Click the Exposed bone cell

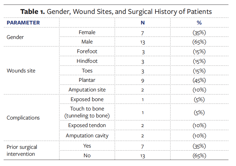tap(87, 99)
